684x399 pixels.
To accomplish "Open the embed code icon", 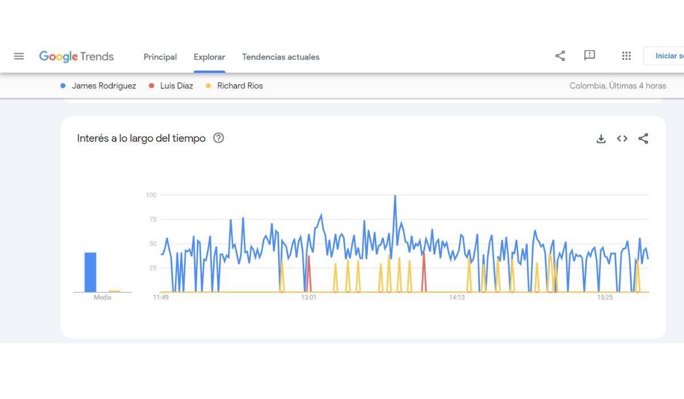I will click(x=622, y=139).
